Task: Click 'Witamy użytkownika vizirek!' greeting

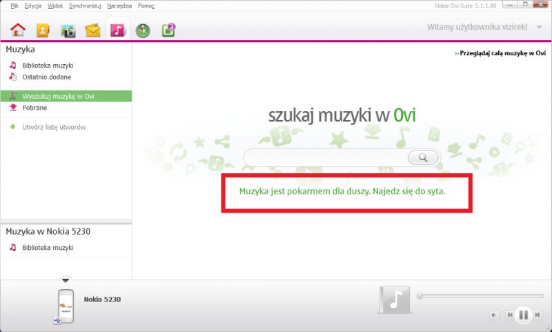Action: click(477, 27)
